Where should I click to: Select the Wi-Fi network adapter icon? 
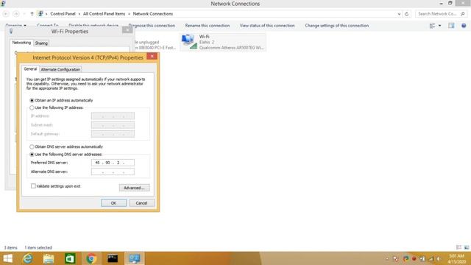(189, 42)
